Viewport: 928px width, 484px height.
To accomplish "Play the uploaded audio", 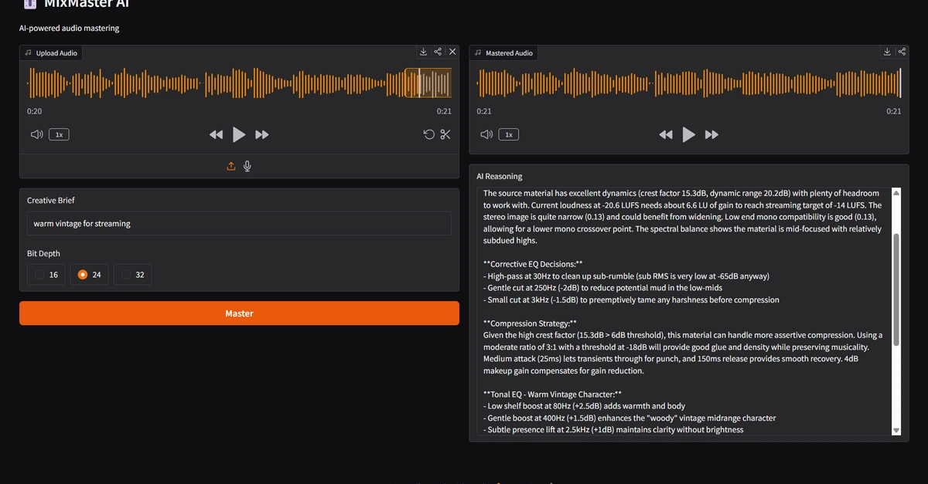I will point(239,134).
